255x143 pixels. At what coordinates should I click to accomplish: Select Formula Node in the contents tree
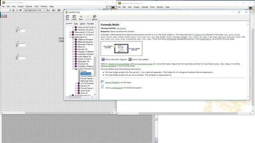tap(86, 73)
